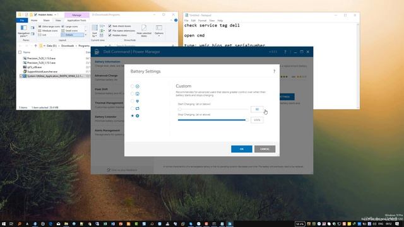Click Downloads in breadcrumb path

(68, 46)
